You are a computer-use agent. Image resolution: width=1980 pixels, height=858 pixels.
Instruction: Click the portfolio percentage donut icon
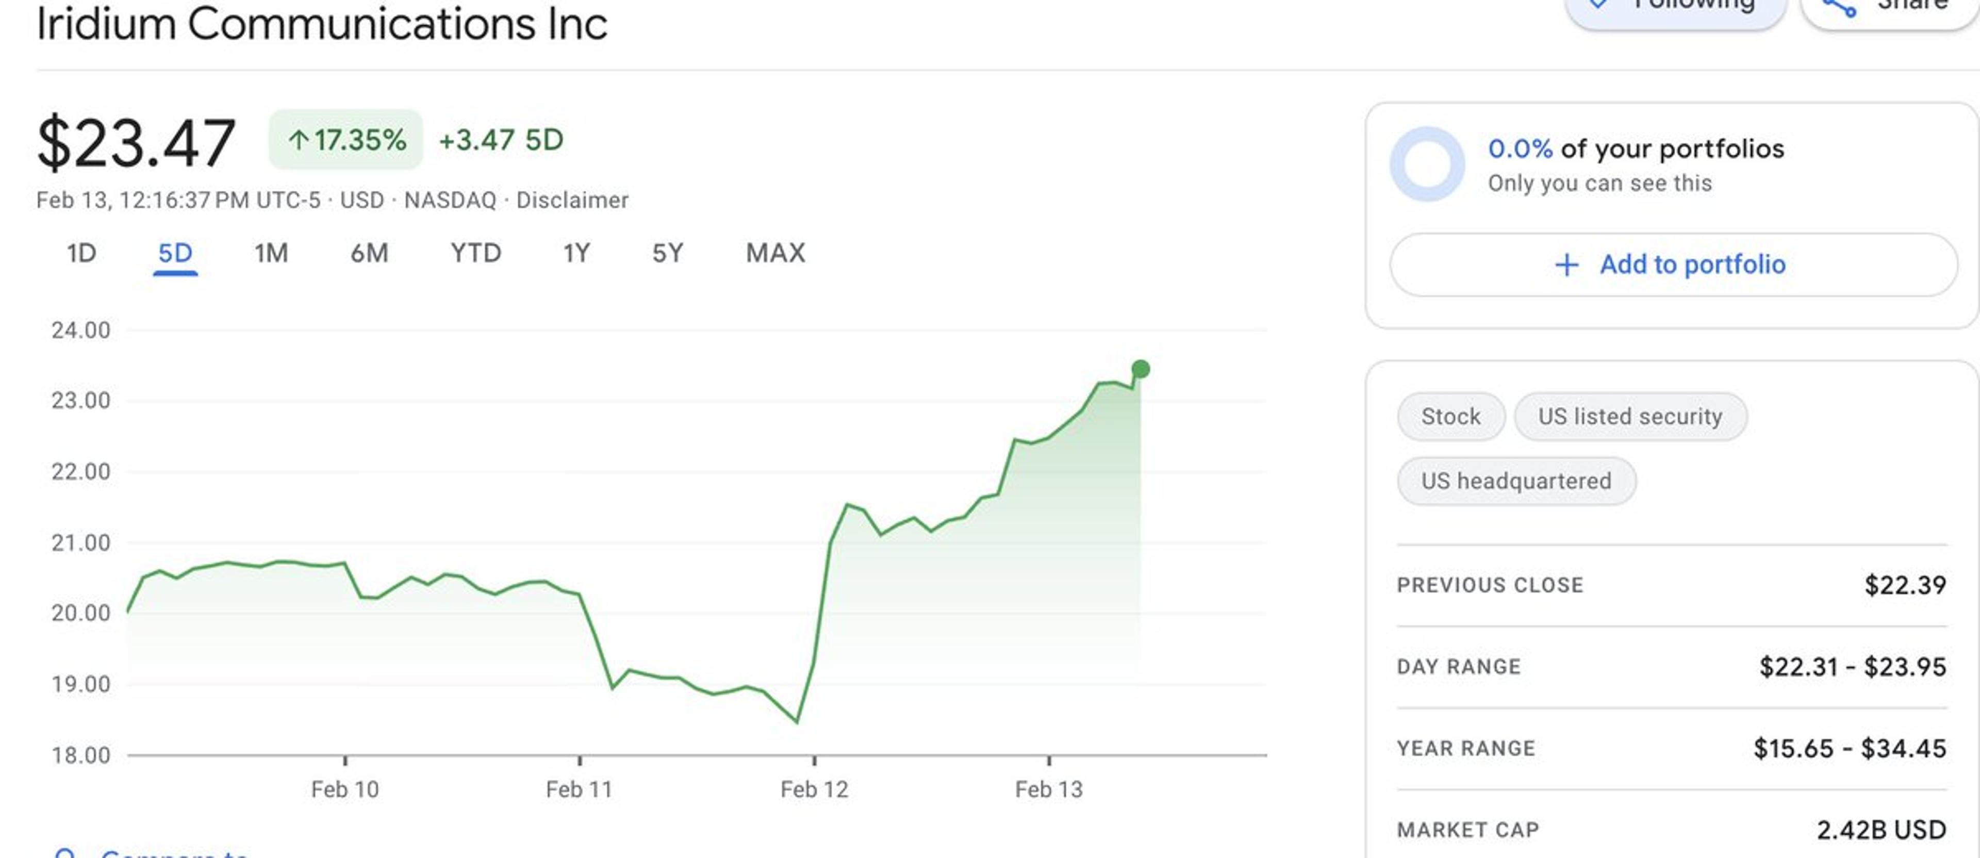pyautogui.click(x=1427, y=164)
